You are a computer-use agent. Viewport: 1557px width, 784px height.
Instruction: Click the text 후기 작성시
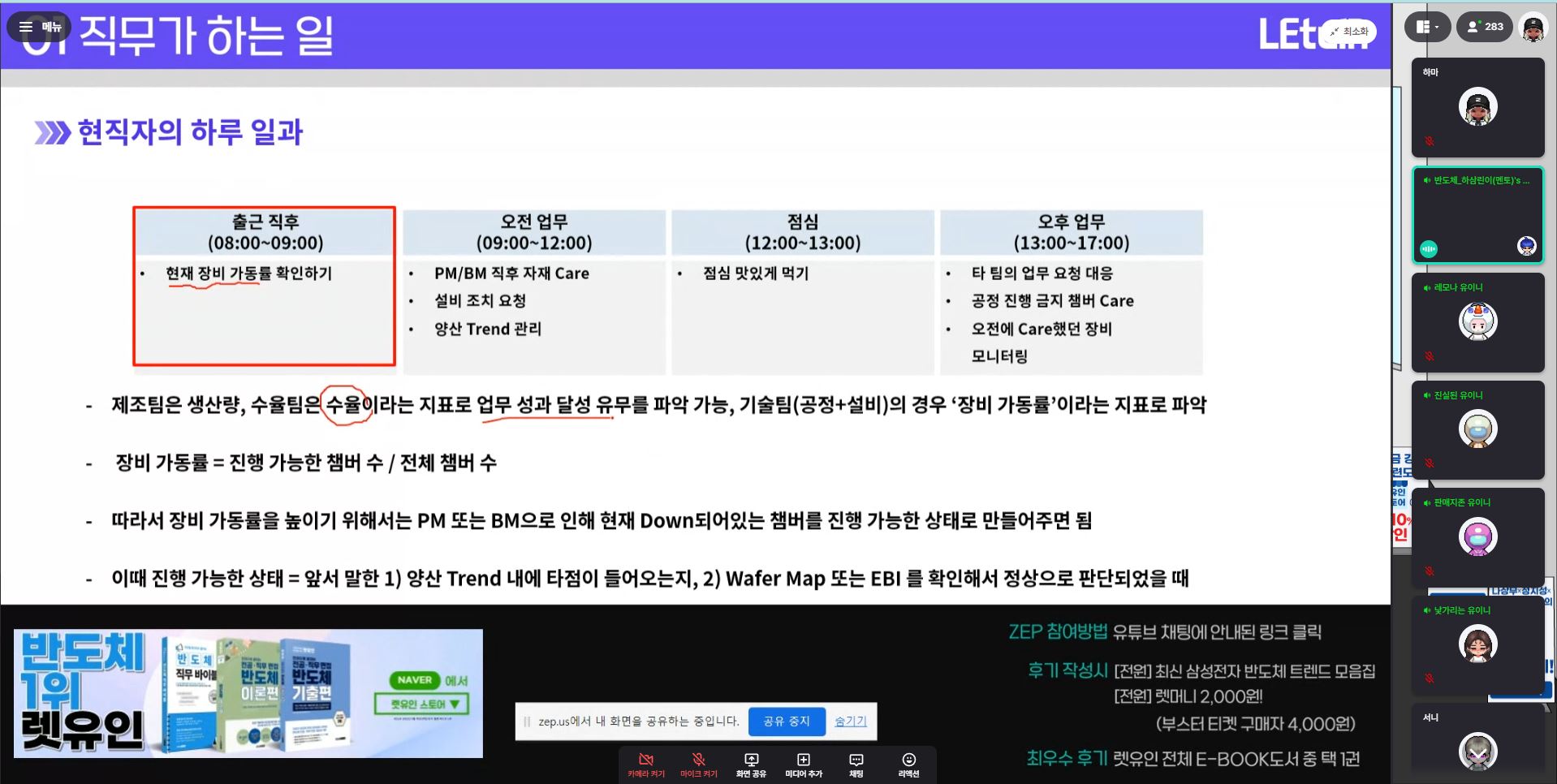(1067, 670)
